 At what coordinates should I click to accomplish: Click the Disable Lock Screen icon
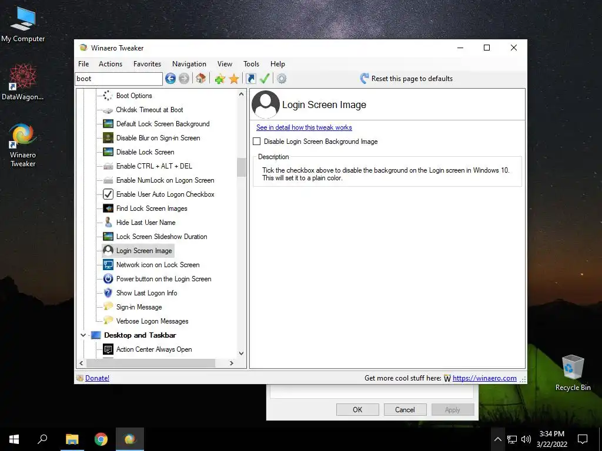(x=108, y=152)
